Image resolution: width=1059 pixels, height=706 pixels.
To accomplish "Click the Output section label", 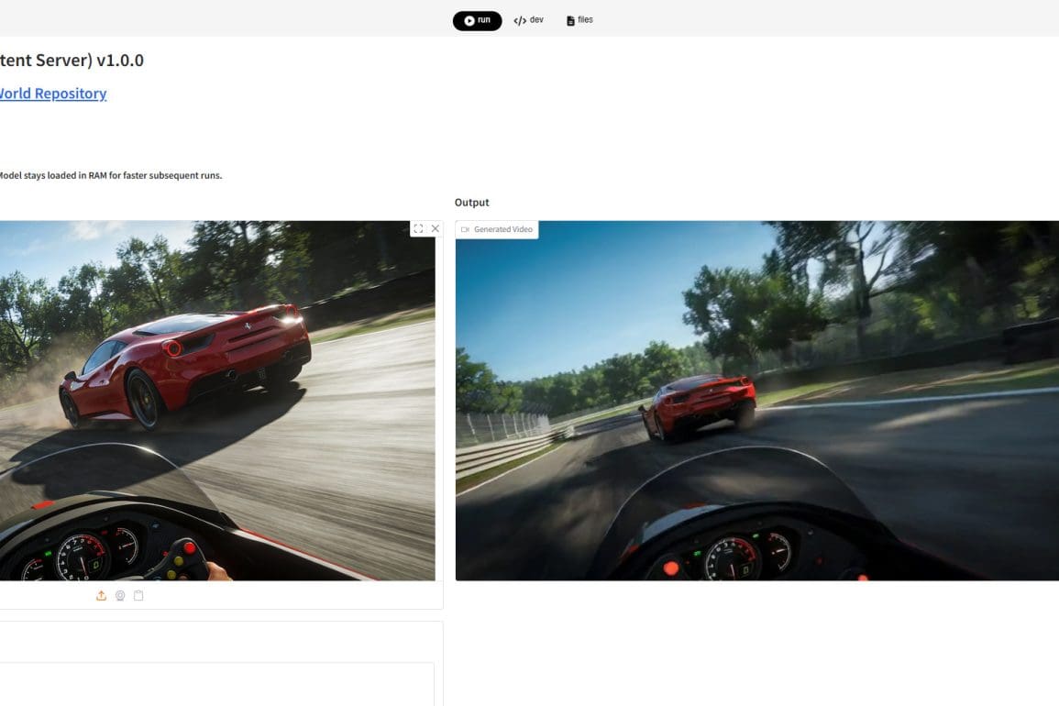I will tap(471, 203).
